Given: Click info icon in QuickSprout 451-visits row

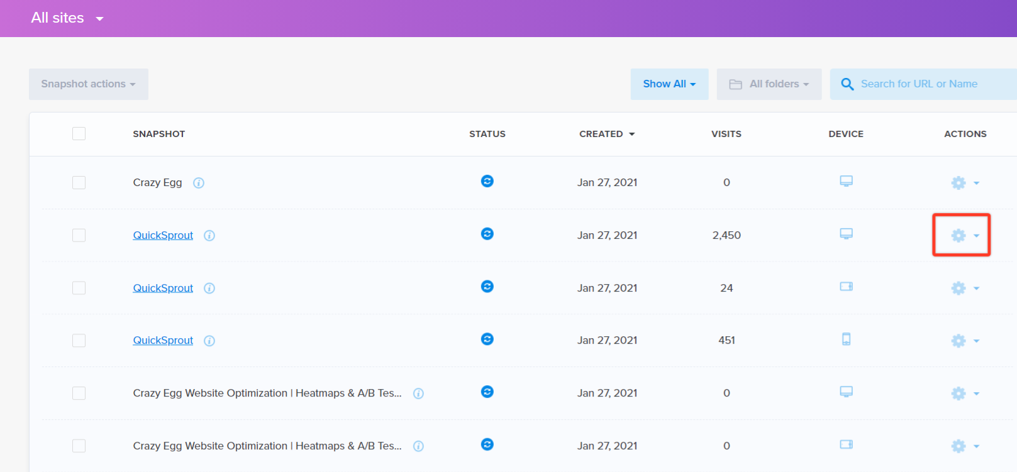Looking at the screenshot, I should [209, 341].
